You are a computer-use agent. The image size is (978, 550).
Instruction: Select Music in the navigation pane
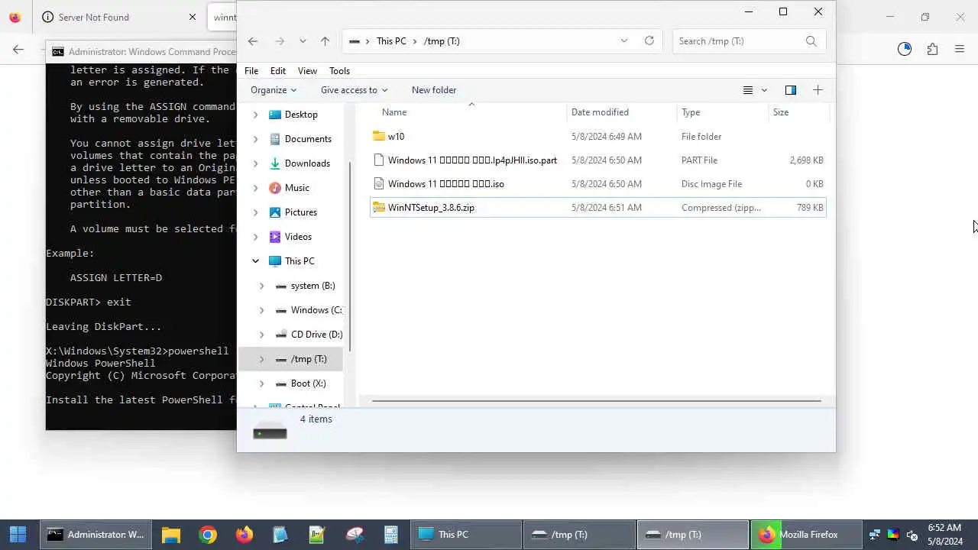pyautogui.click(x=297, y=188)
